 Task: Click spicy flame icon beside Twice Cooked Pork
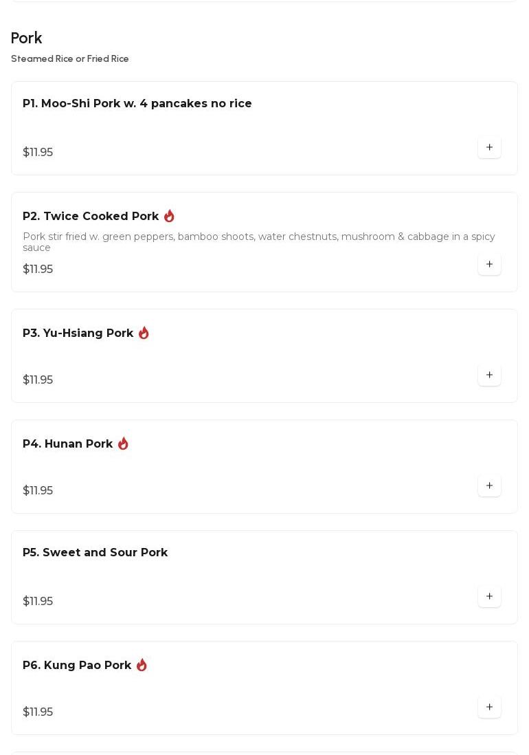pyautogui.click(x=169, y=216)
